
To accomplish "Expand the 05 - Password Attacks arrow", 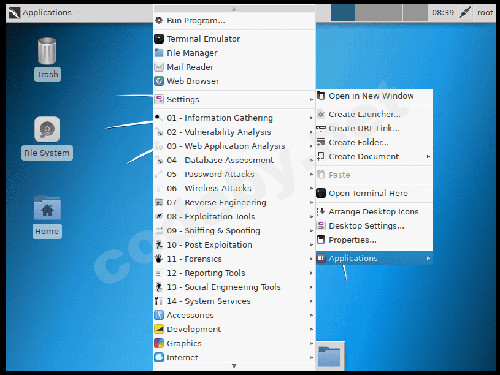I will pos(311,174).
